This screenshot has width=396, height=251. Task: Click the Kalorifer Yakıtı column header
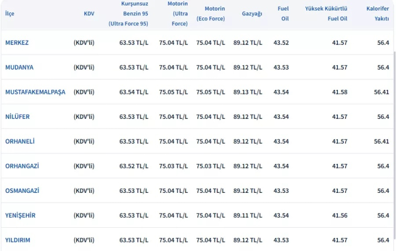(378, 14)
